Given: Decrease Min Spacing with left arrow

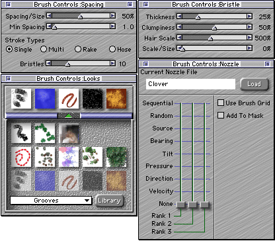Looking at the screenshot, I should 49,26.
